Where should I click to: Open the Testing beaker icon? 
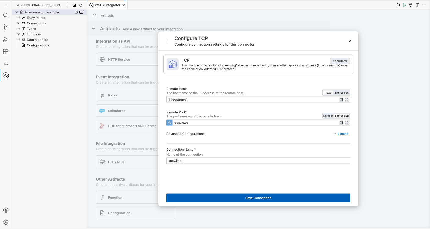click(x=6, y=63)
